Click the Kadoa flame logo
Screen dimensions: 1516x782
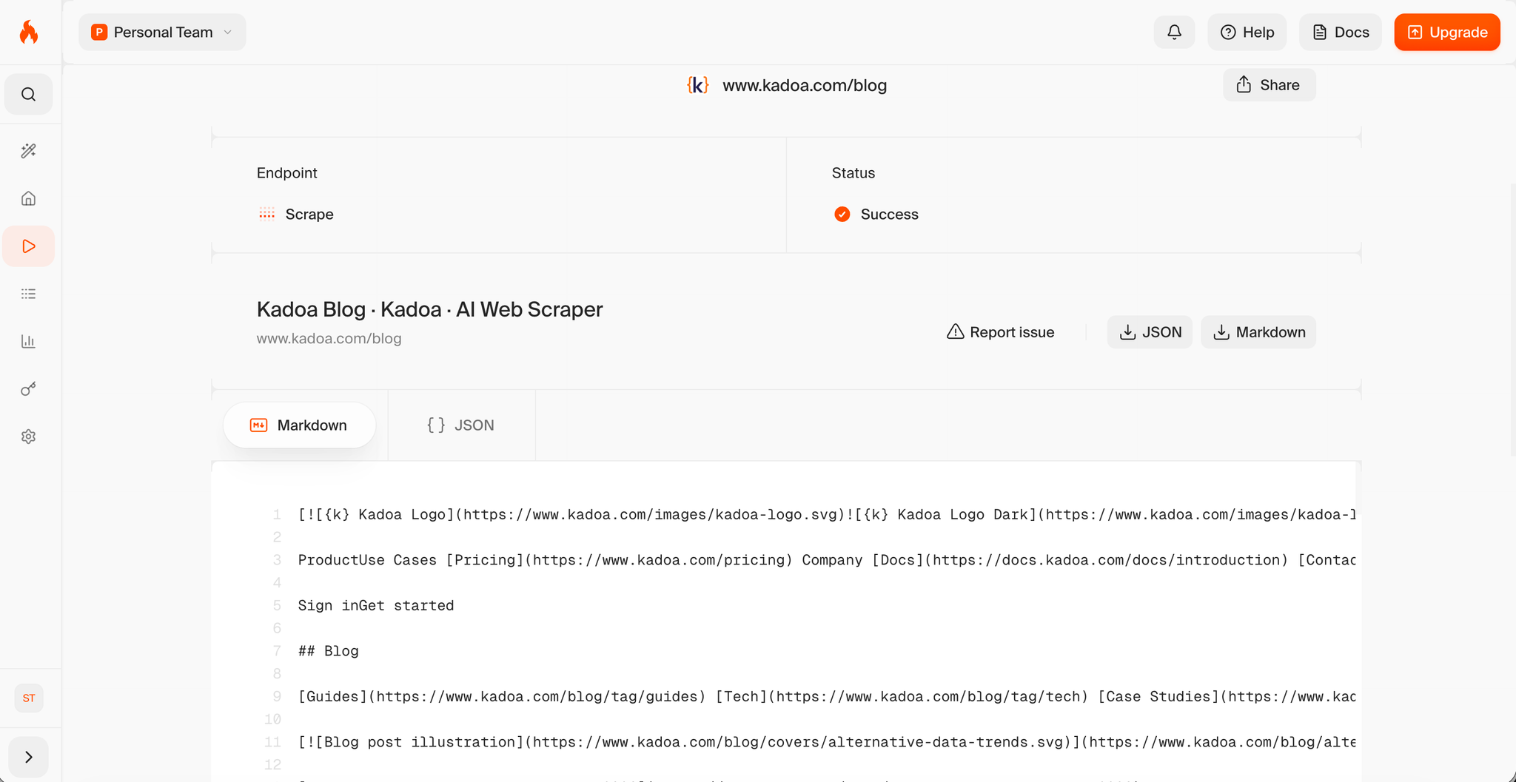coord(29,31)
